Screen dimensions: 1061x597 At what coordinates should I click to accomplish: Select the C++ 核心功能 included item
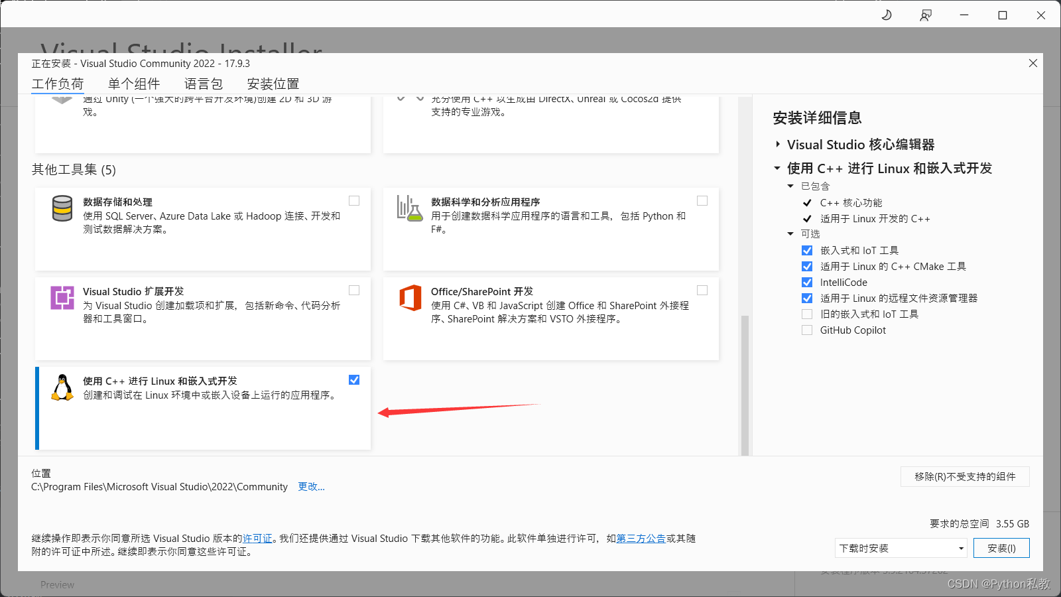851,202
